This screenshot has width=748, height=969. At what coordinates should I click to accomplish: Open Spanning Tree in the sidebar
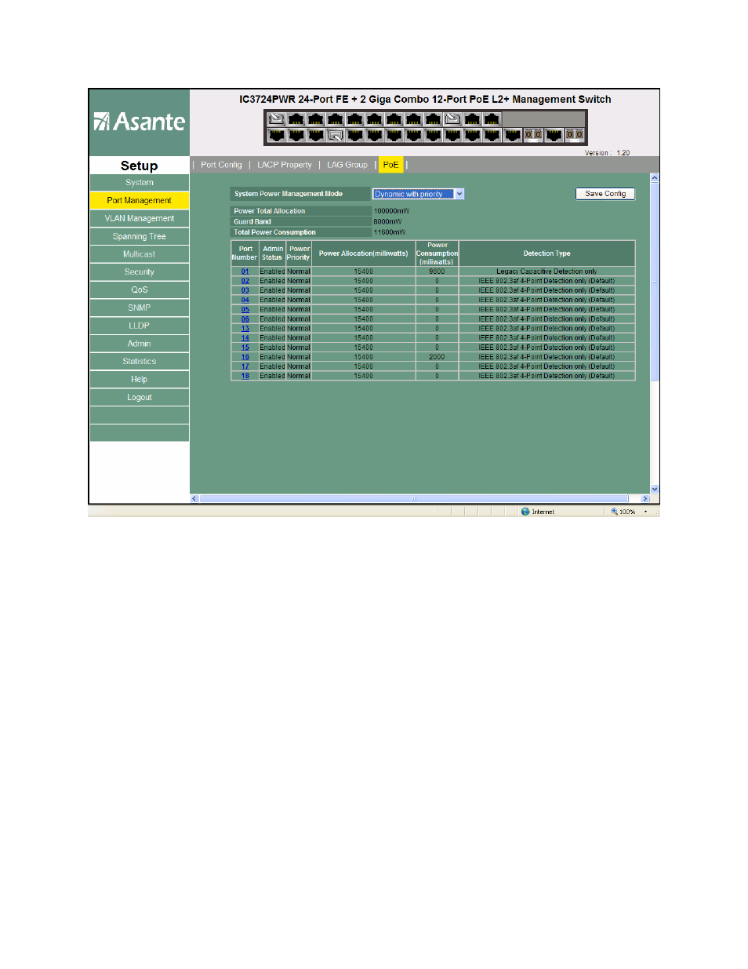click(x=140, y=236)
